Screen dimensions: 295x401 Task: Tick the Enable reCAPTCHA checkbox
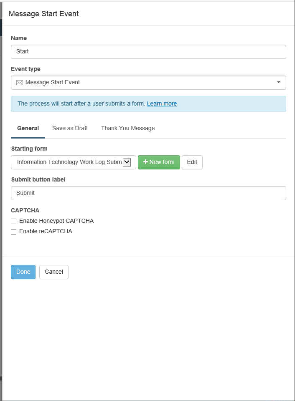click(x=13, y=232)
